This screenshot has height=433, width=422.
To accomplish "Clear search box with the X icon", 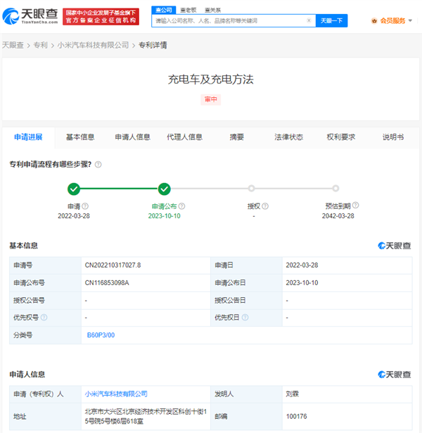I will 309,20.
